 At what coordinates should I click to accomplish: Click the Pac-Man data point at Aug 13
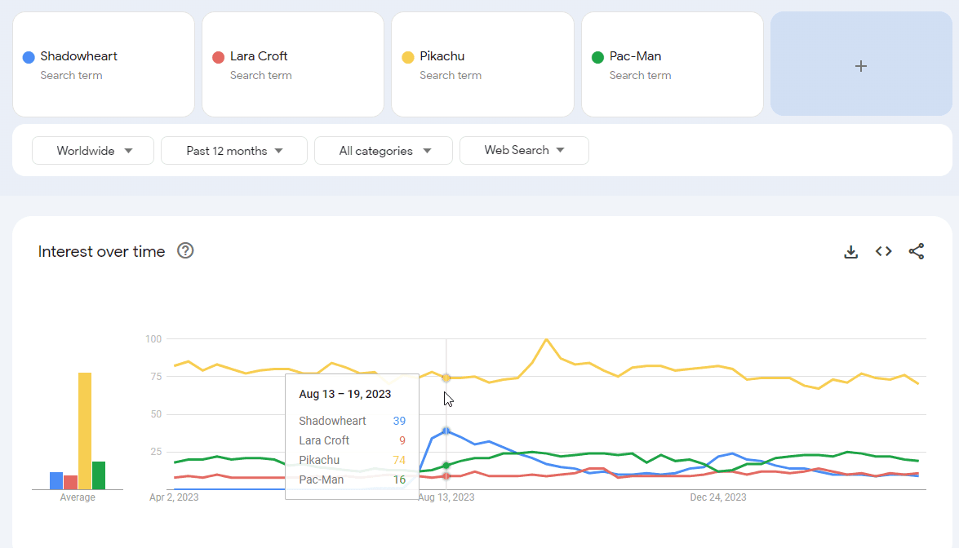(x=446, y=466)
